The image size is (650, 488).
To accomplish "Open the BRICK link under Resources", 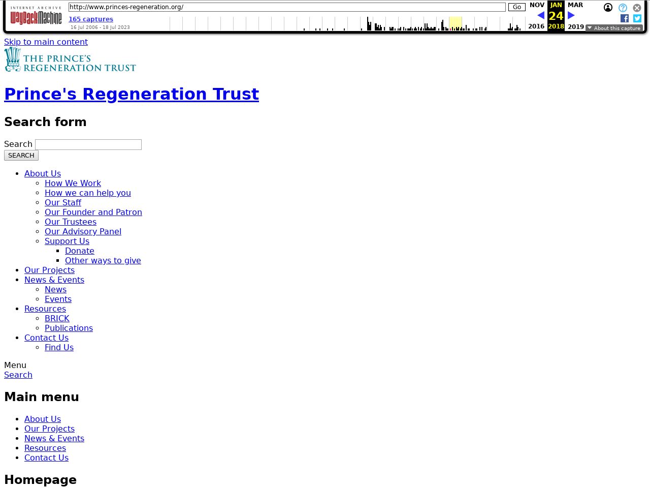I will (57, 318).
